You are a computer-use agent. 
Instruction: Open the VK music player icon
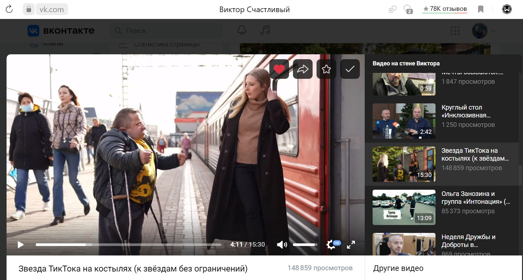coord(265,30)
